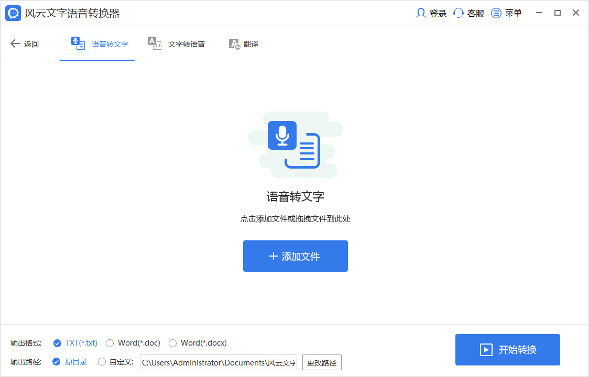589x377 pixels.
Task: Select the 语音转文字 tab
Action: (x=97, y=43)
